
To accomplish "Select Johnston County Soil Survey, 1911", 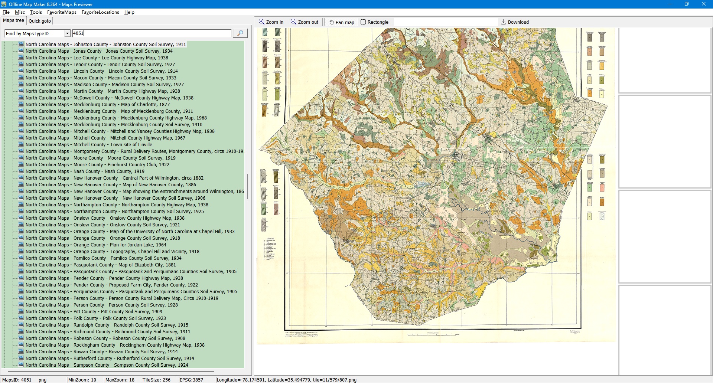I will pyautogui.click(x=105, y=44).
